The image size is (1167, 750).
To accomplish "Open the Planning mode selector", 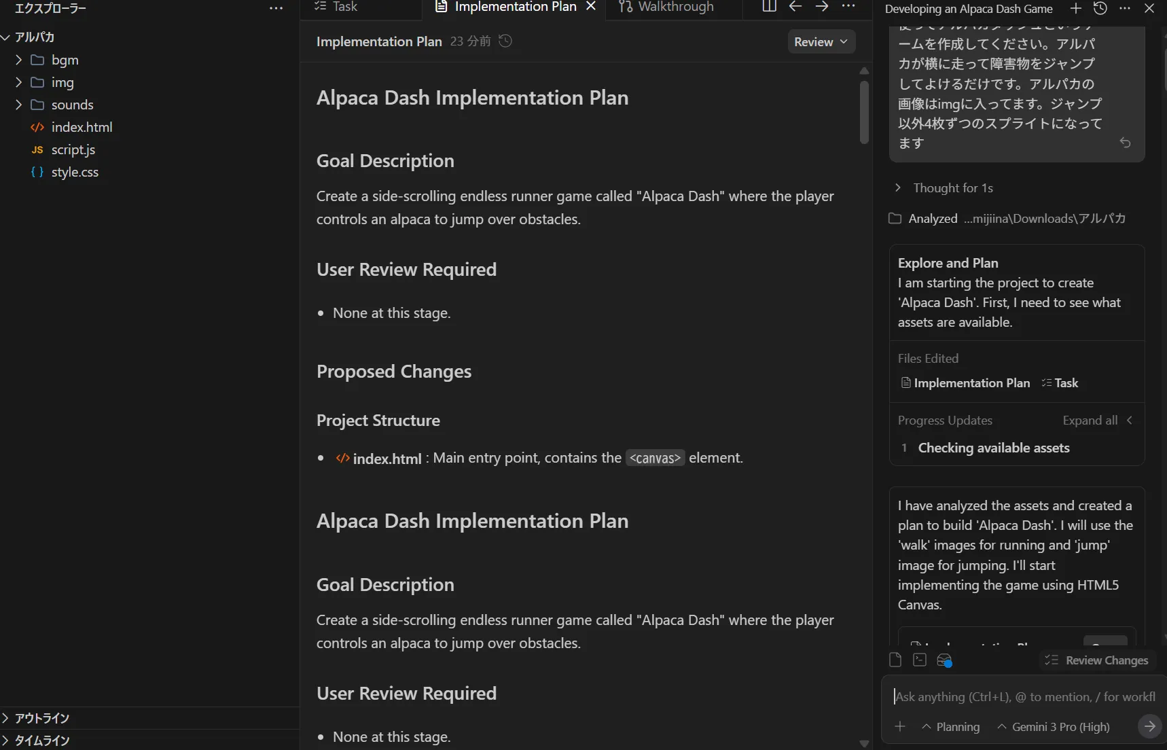I will [x=951, y=727].
